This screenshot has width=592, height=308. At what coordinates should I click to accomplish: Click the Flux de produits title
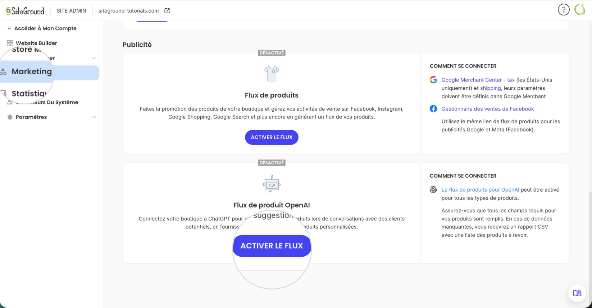point(272,95)
